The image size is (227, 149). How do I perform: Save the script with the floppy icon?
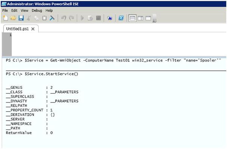tap(21, 18)
